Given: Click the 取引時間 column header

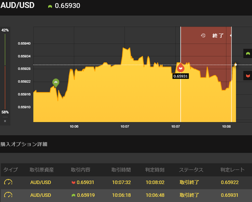Looking at the screenshot, I should click(121, 170).
